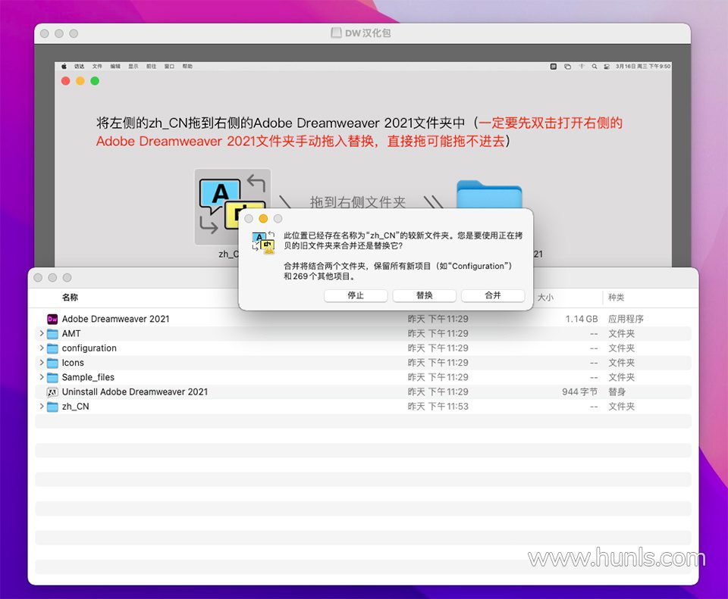Click the 1.14 GB size value
The image size is (728, 599).
coord(582,319)
